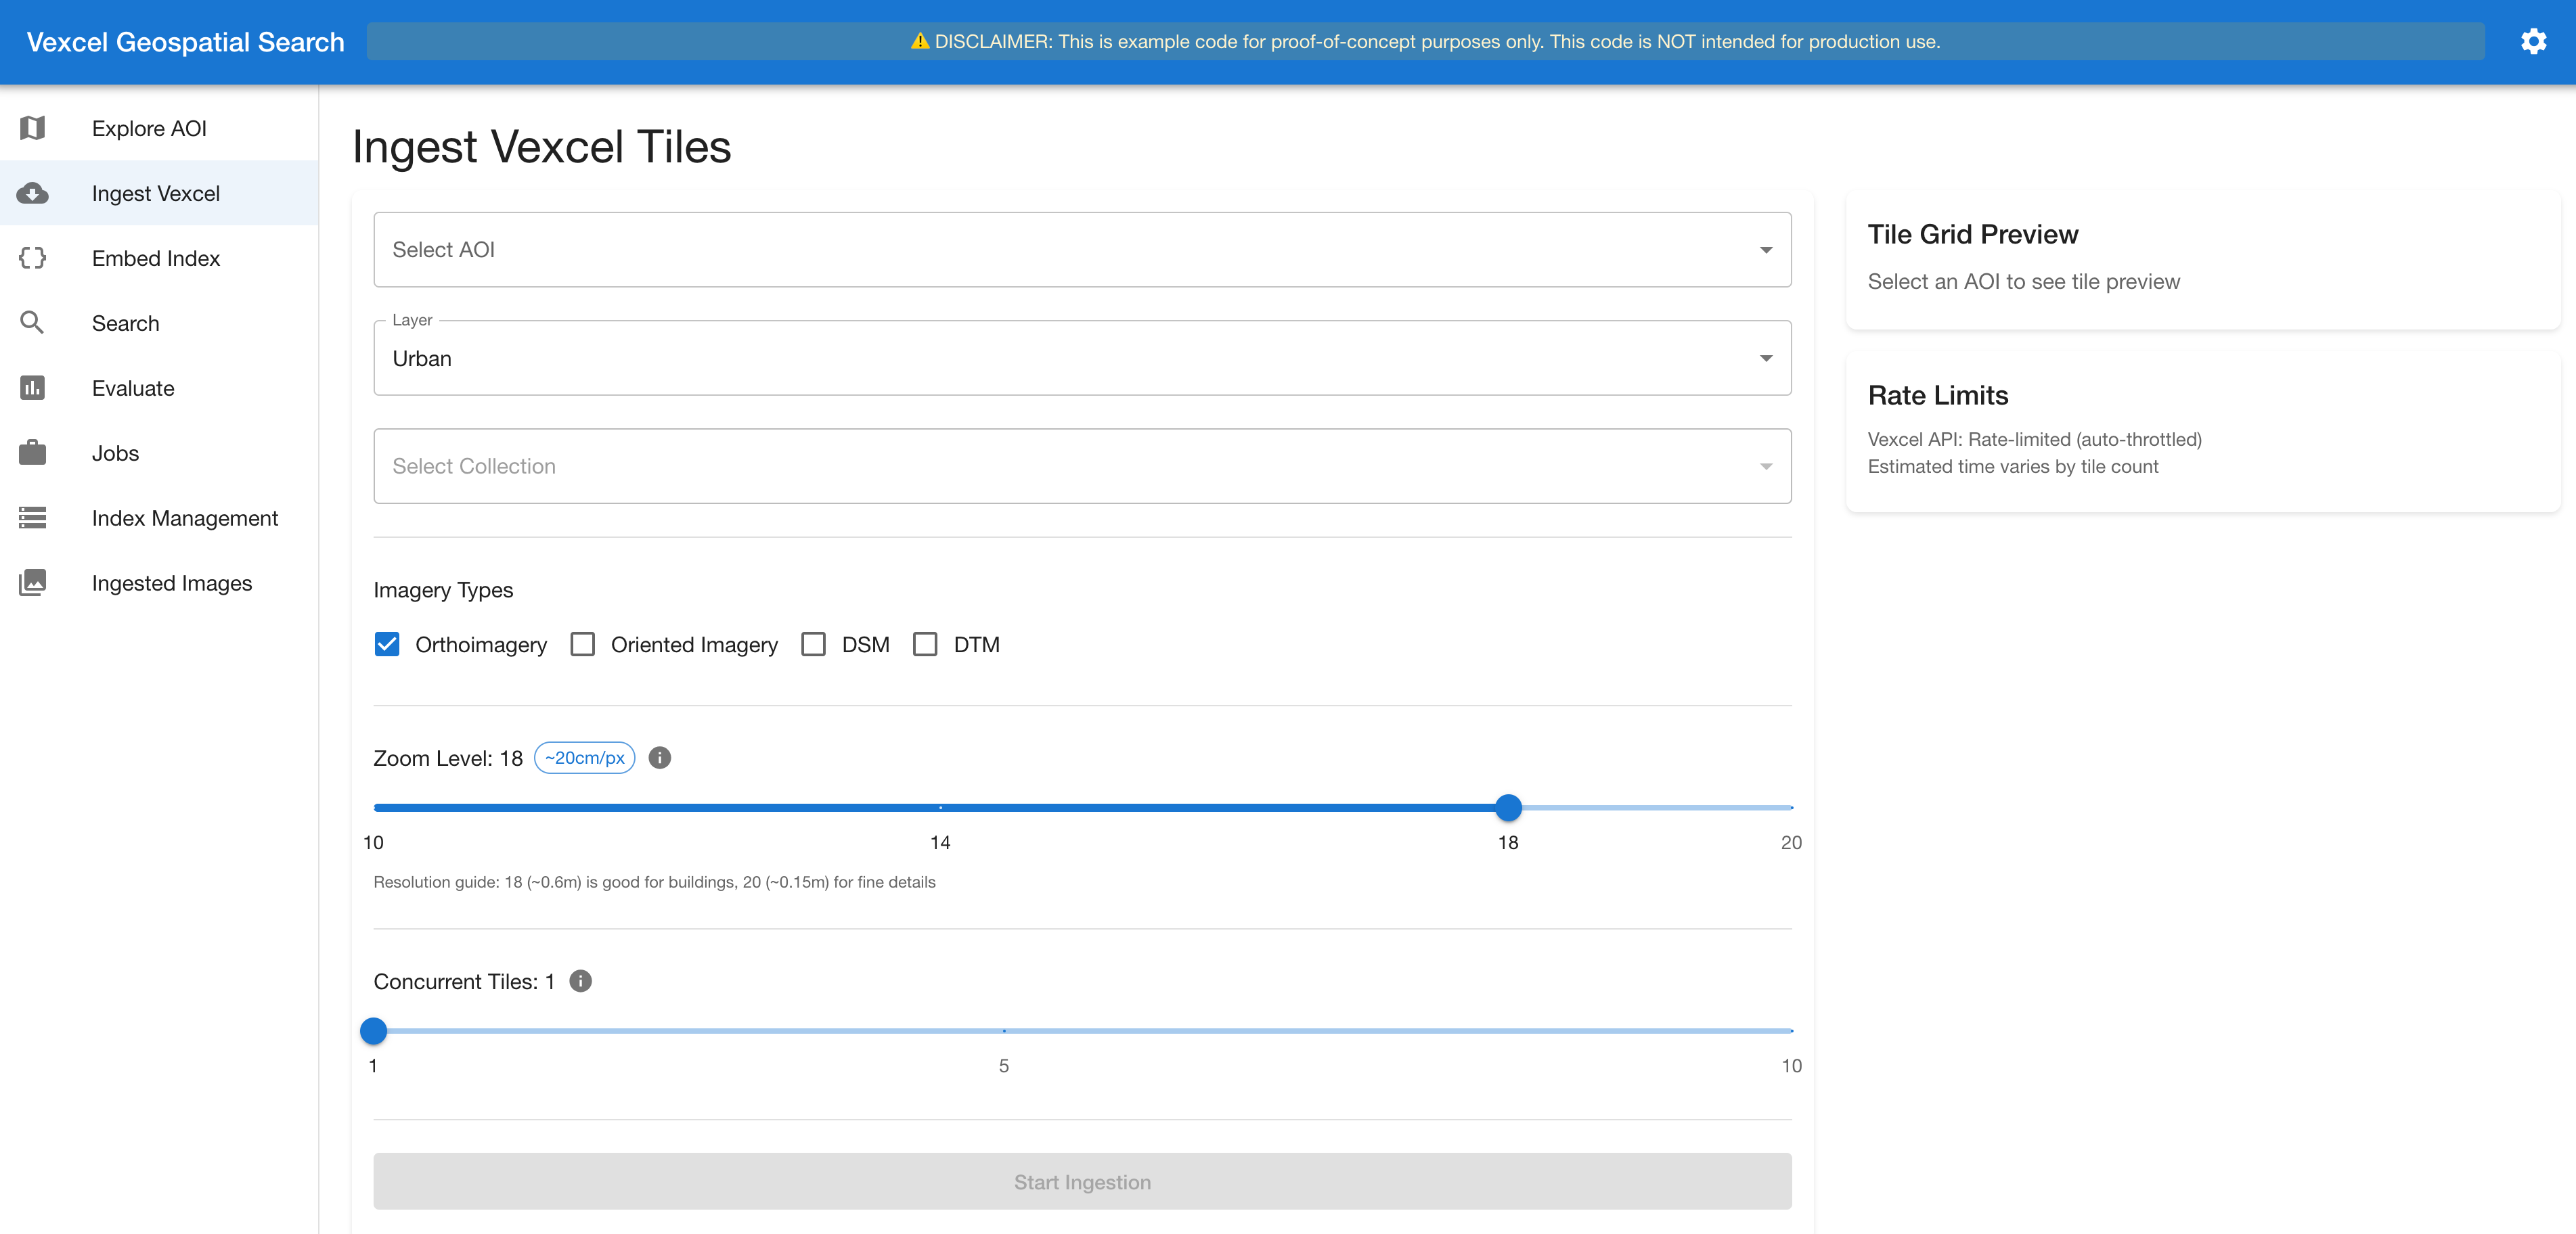This screenshot has width=2576, height=1234.
Task: Open settings via the gear icon
Action: pos(2533,41)
